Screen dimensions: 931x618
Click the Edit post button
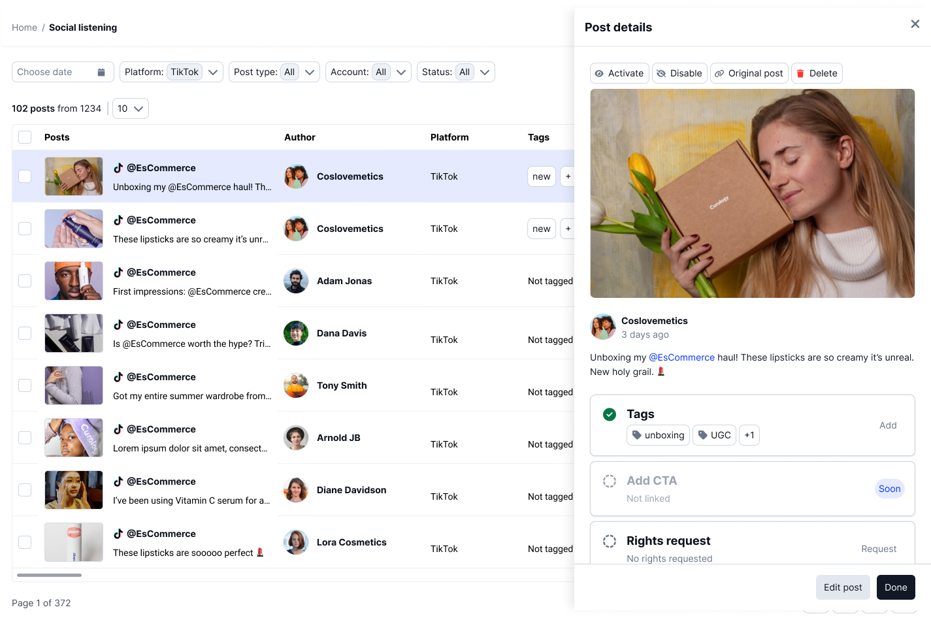[843, 587]
